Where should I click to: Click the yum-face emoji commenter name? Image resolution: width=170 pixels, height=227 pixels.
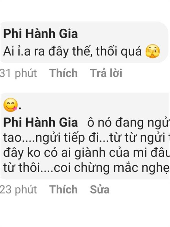point(12,105)
